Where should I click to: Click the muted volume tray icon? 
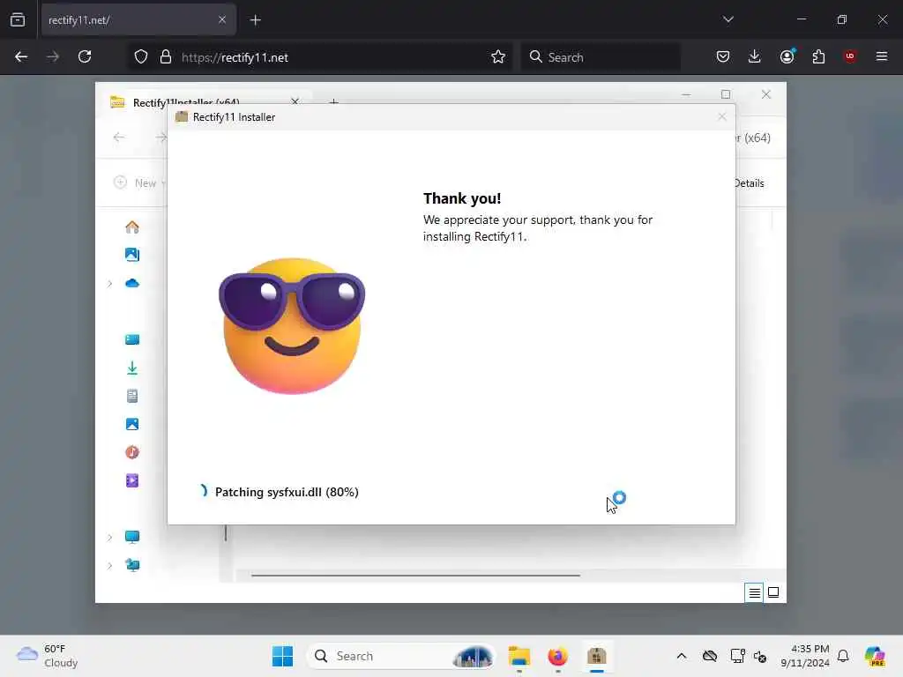759,656
